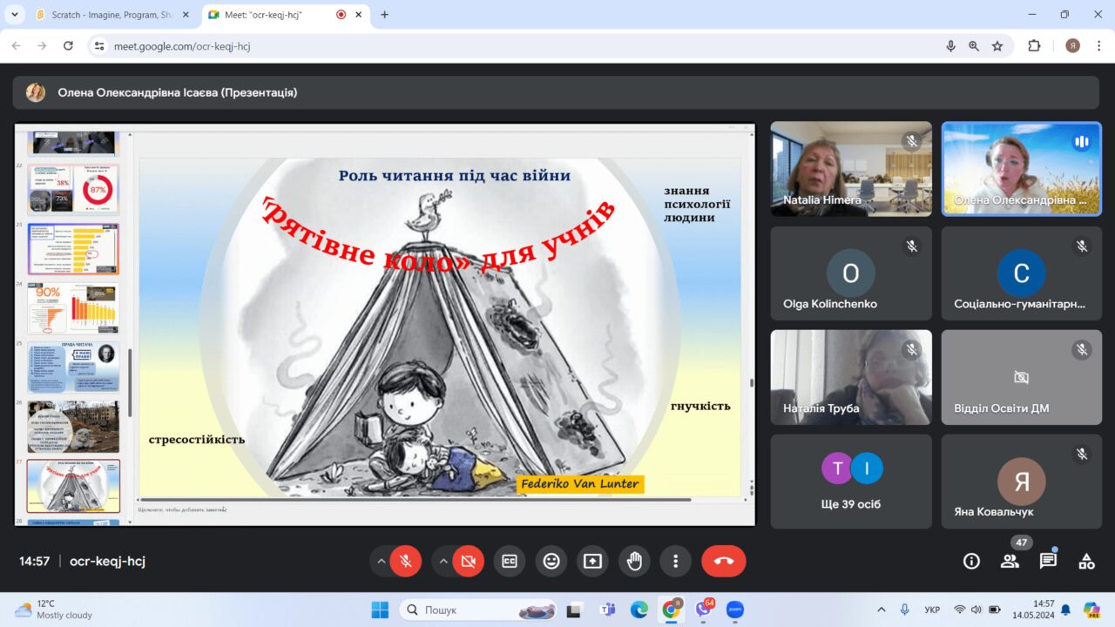
Task: Click slide title Роль читання під час війни
Action: (x=455, y=176)
